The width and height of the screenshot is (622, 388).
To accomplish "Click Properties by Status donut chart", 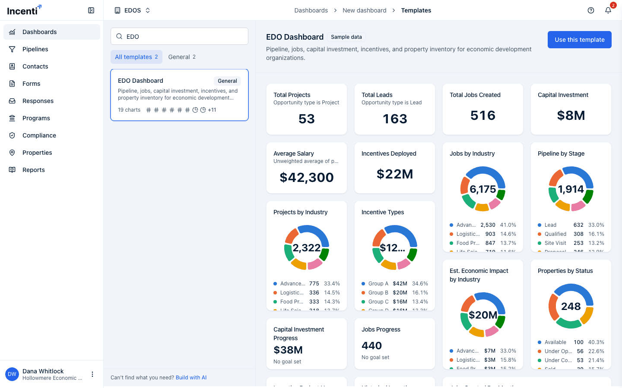I will pyautogui.click(x=571, y=306).
